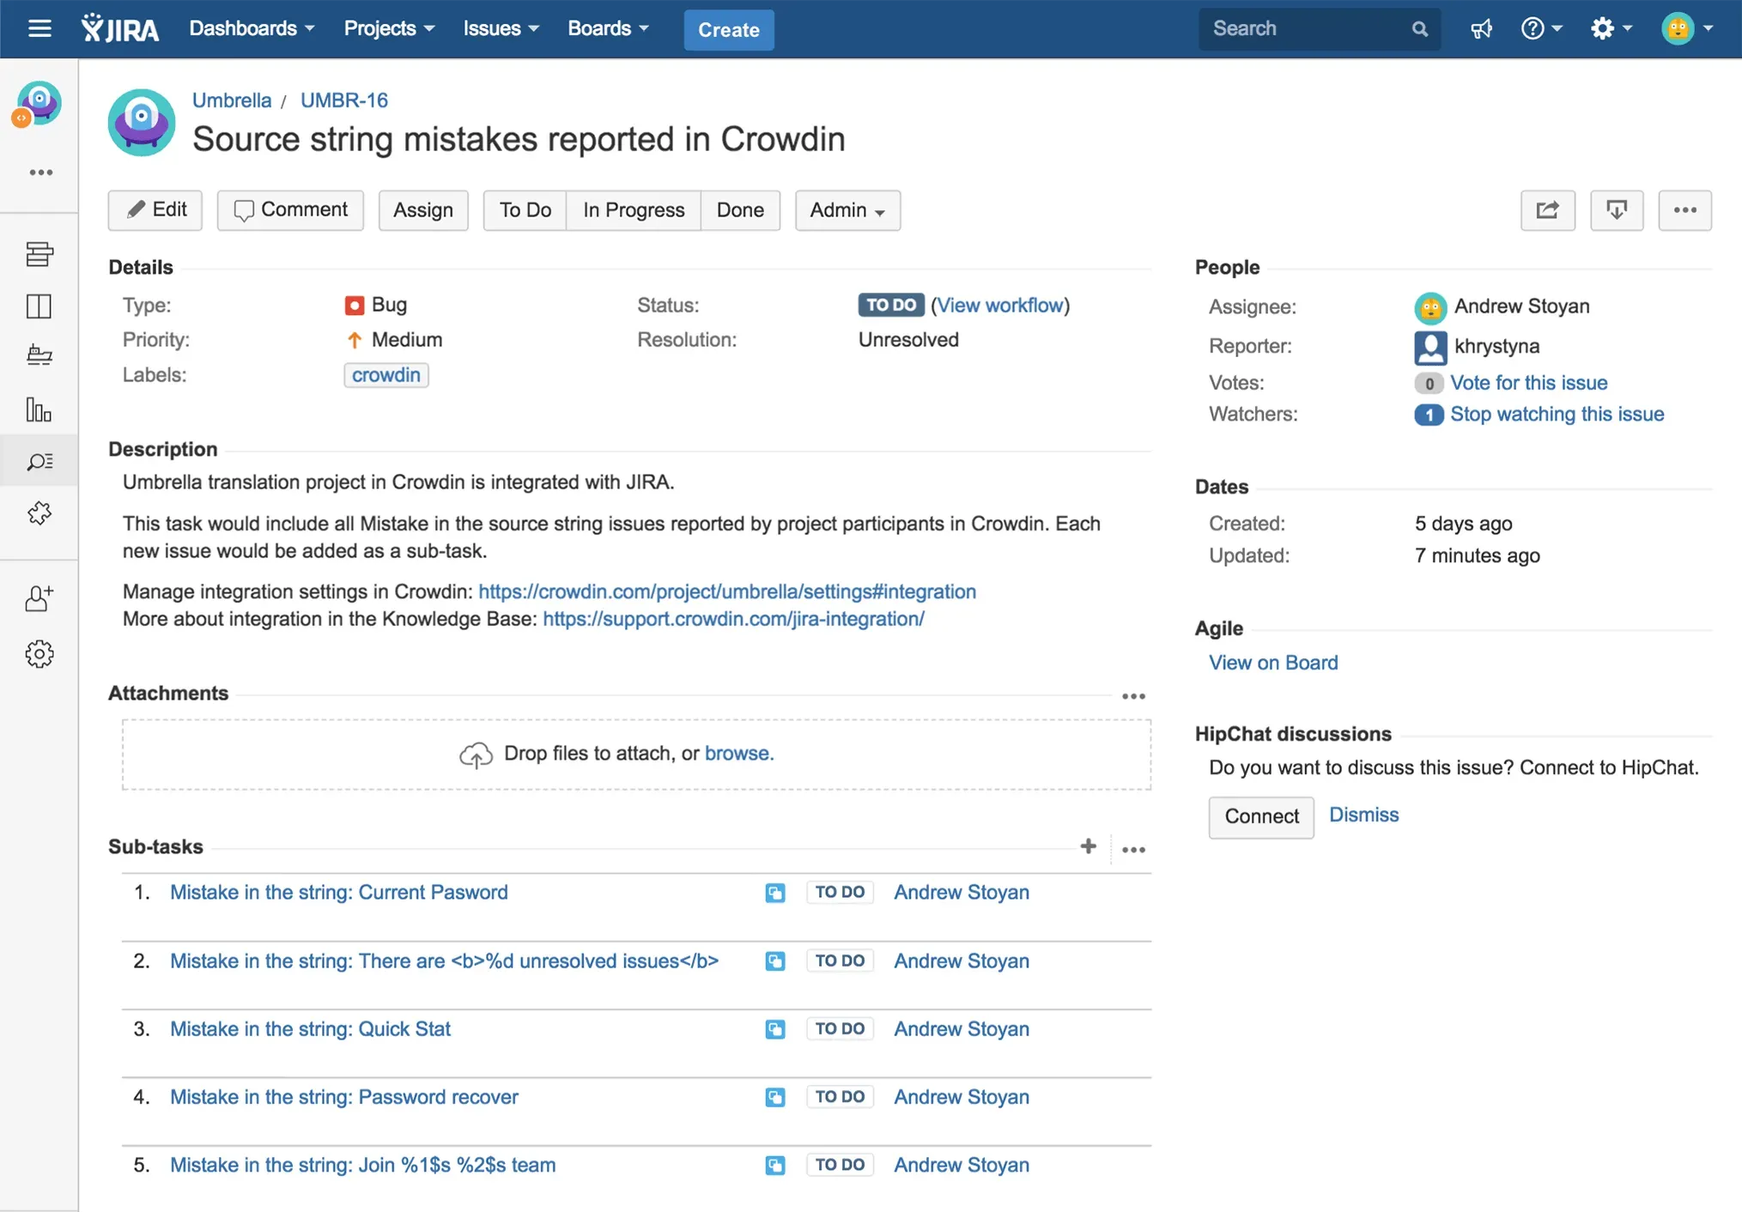Click the issue type icon for Password recover sub-task
The height and width of the screenshot is (1212, 1742).
coord(774,1097)
